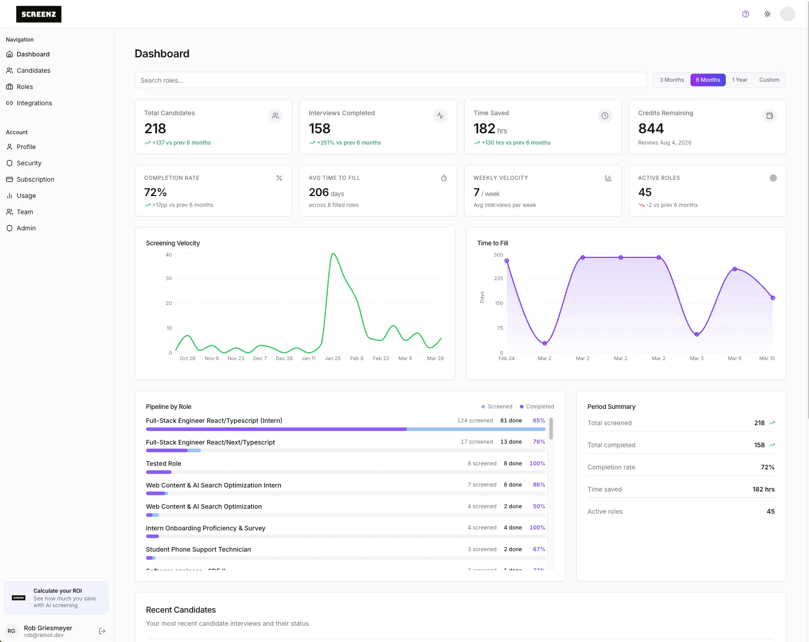This screenshot has height=642, width=809.
Task: Open the Tested Role row
Action: [x=163, y=464]
